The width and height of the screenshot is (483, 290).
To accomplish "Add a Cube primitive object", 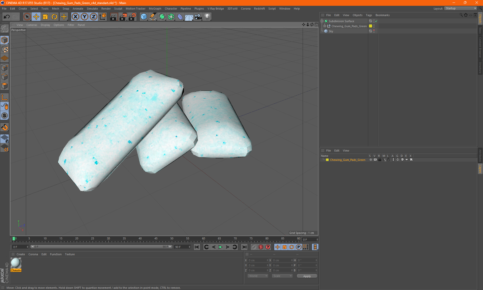I will tap(144, 17).
